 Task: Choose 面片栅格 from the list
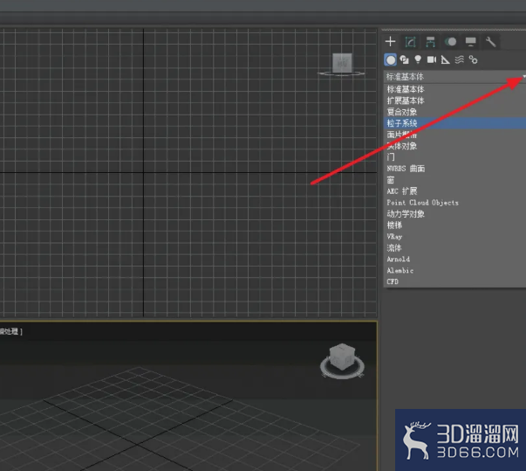454,135
